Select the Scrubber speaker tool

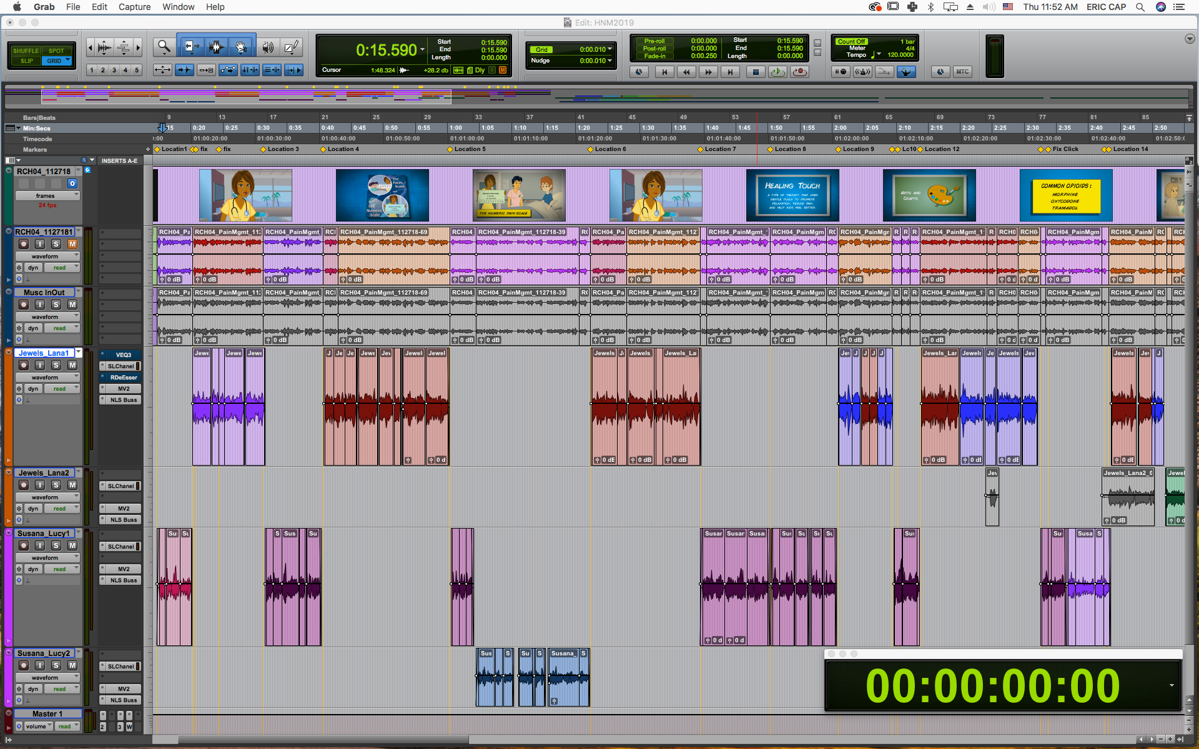[268, 47]
